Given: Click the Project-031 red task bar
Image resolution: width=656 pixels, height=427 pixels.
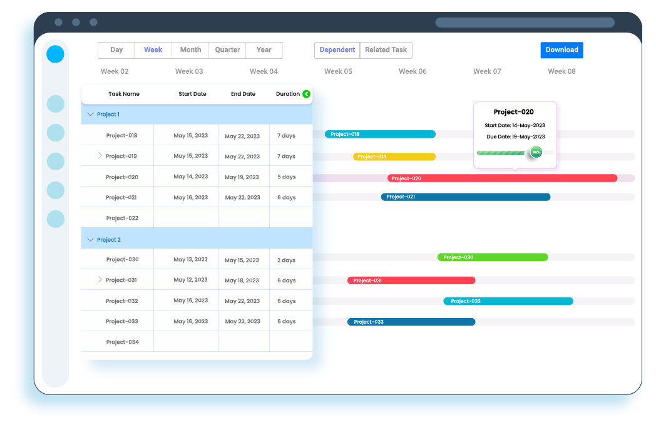Looking at the screenshot, I should pyautogui.click(x=411, y=280).
